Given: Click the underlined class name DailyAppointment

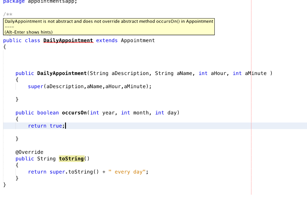Looking at the screenshot, I should tap(68, 40).
